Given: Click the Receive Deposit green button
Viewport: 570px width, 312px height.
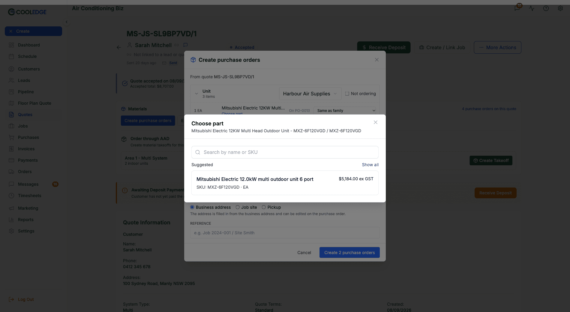Looking at the screenshot, I should tap(384, 47).
